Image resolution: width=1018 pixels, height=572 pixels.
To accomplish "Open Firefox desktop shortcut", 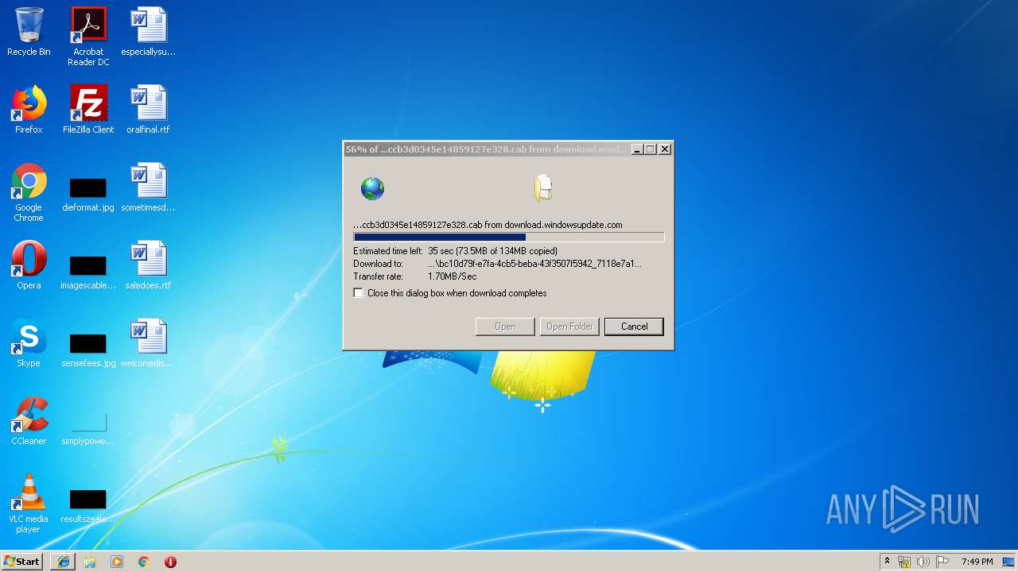I will (29, 110).
